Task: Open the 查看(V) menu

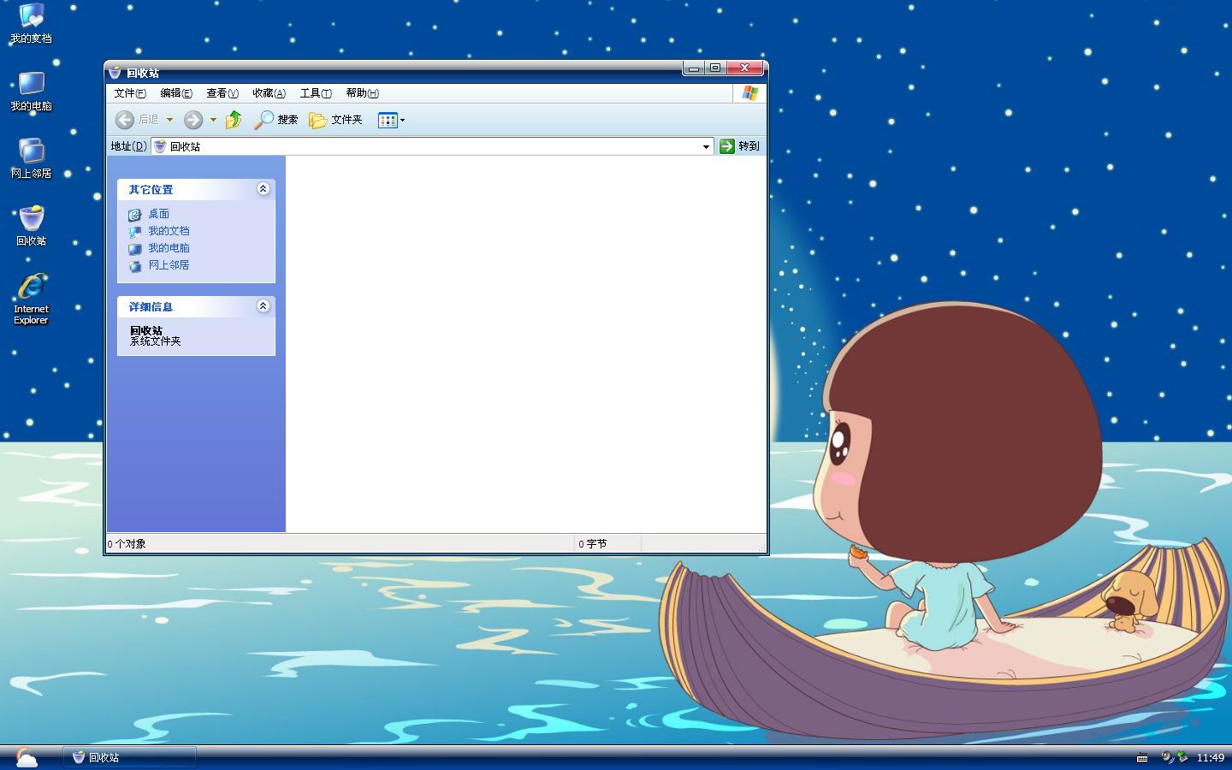Action: (222, 93)
